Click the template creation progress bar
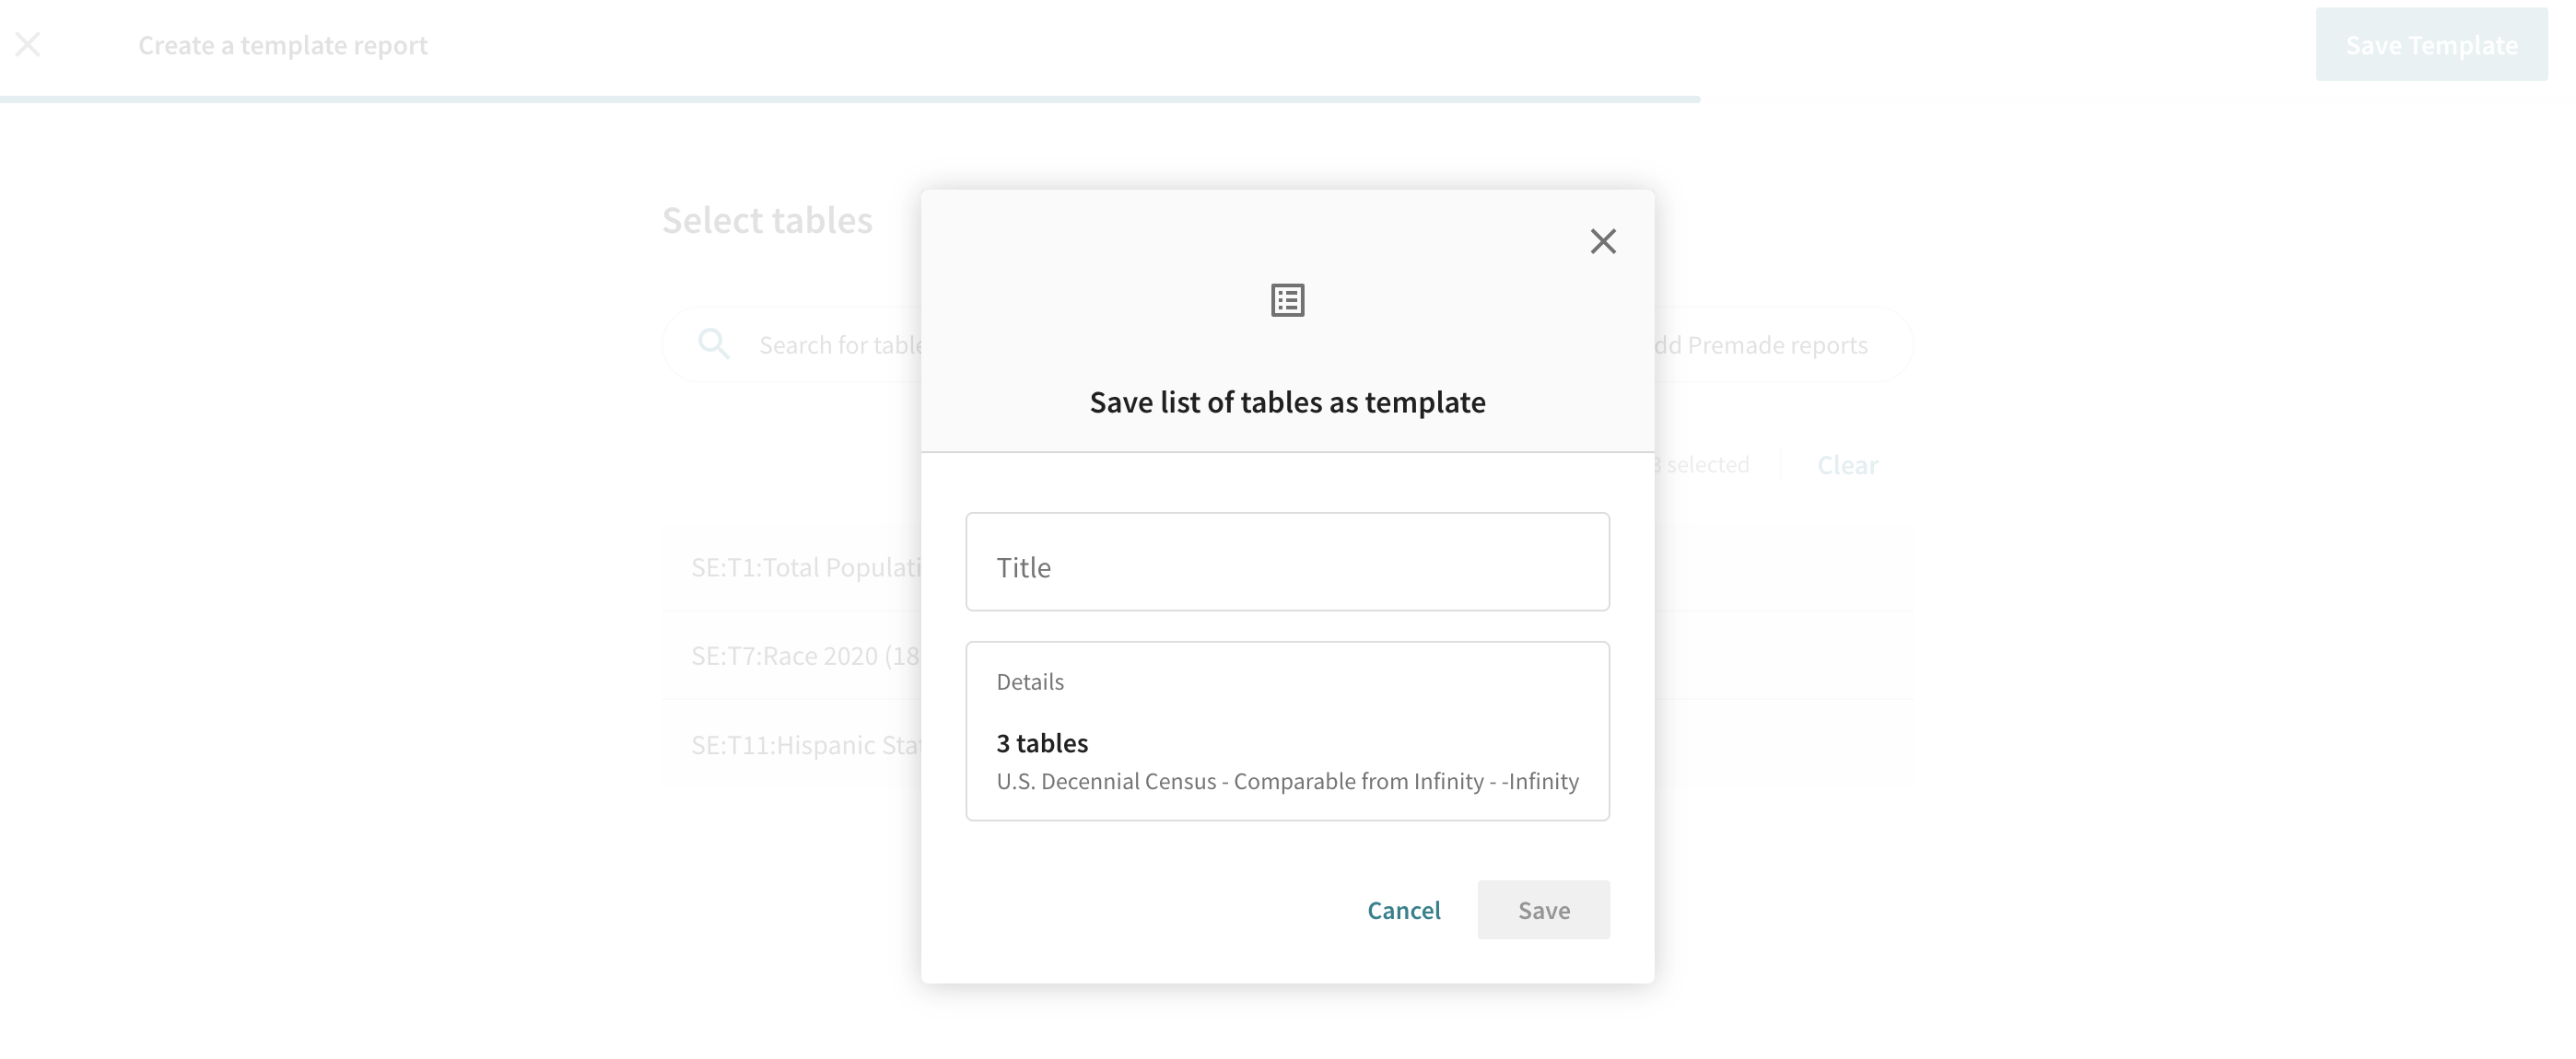 pos(850,99)
